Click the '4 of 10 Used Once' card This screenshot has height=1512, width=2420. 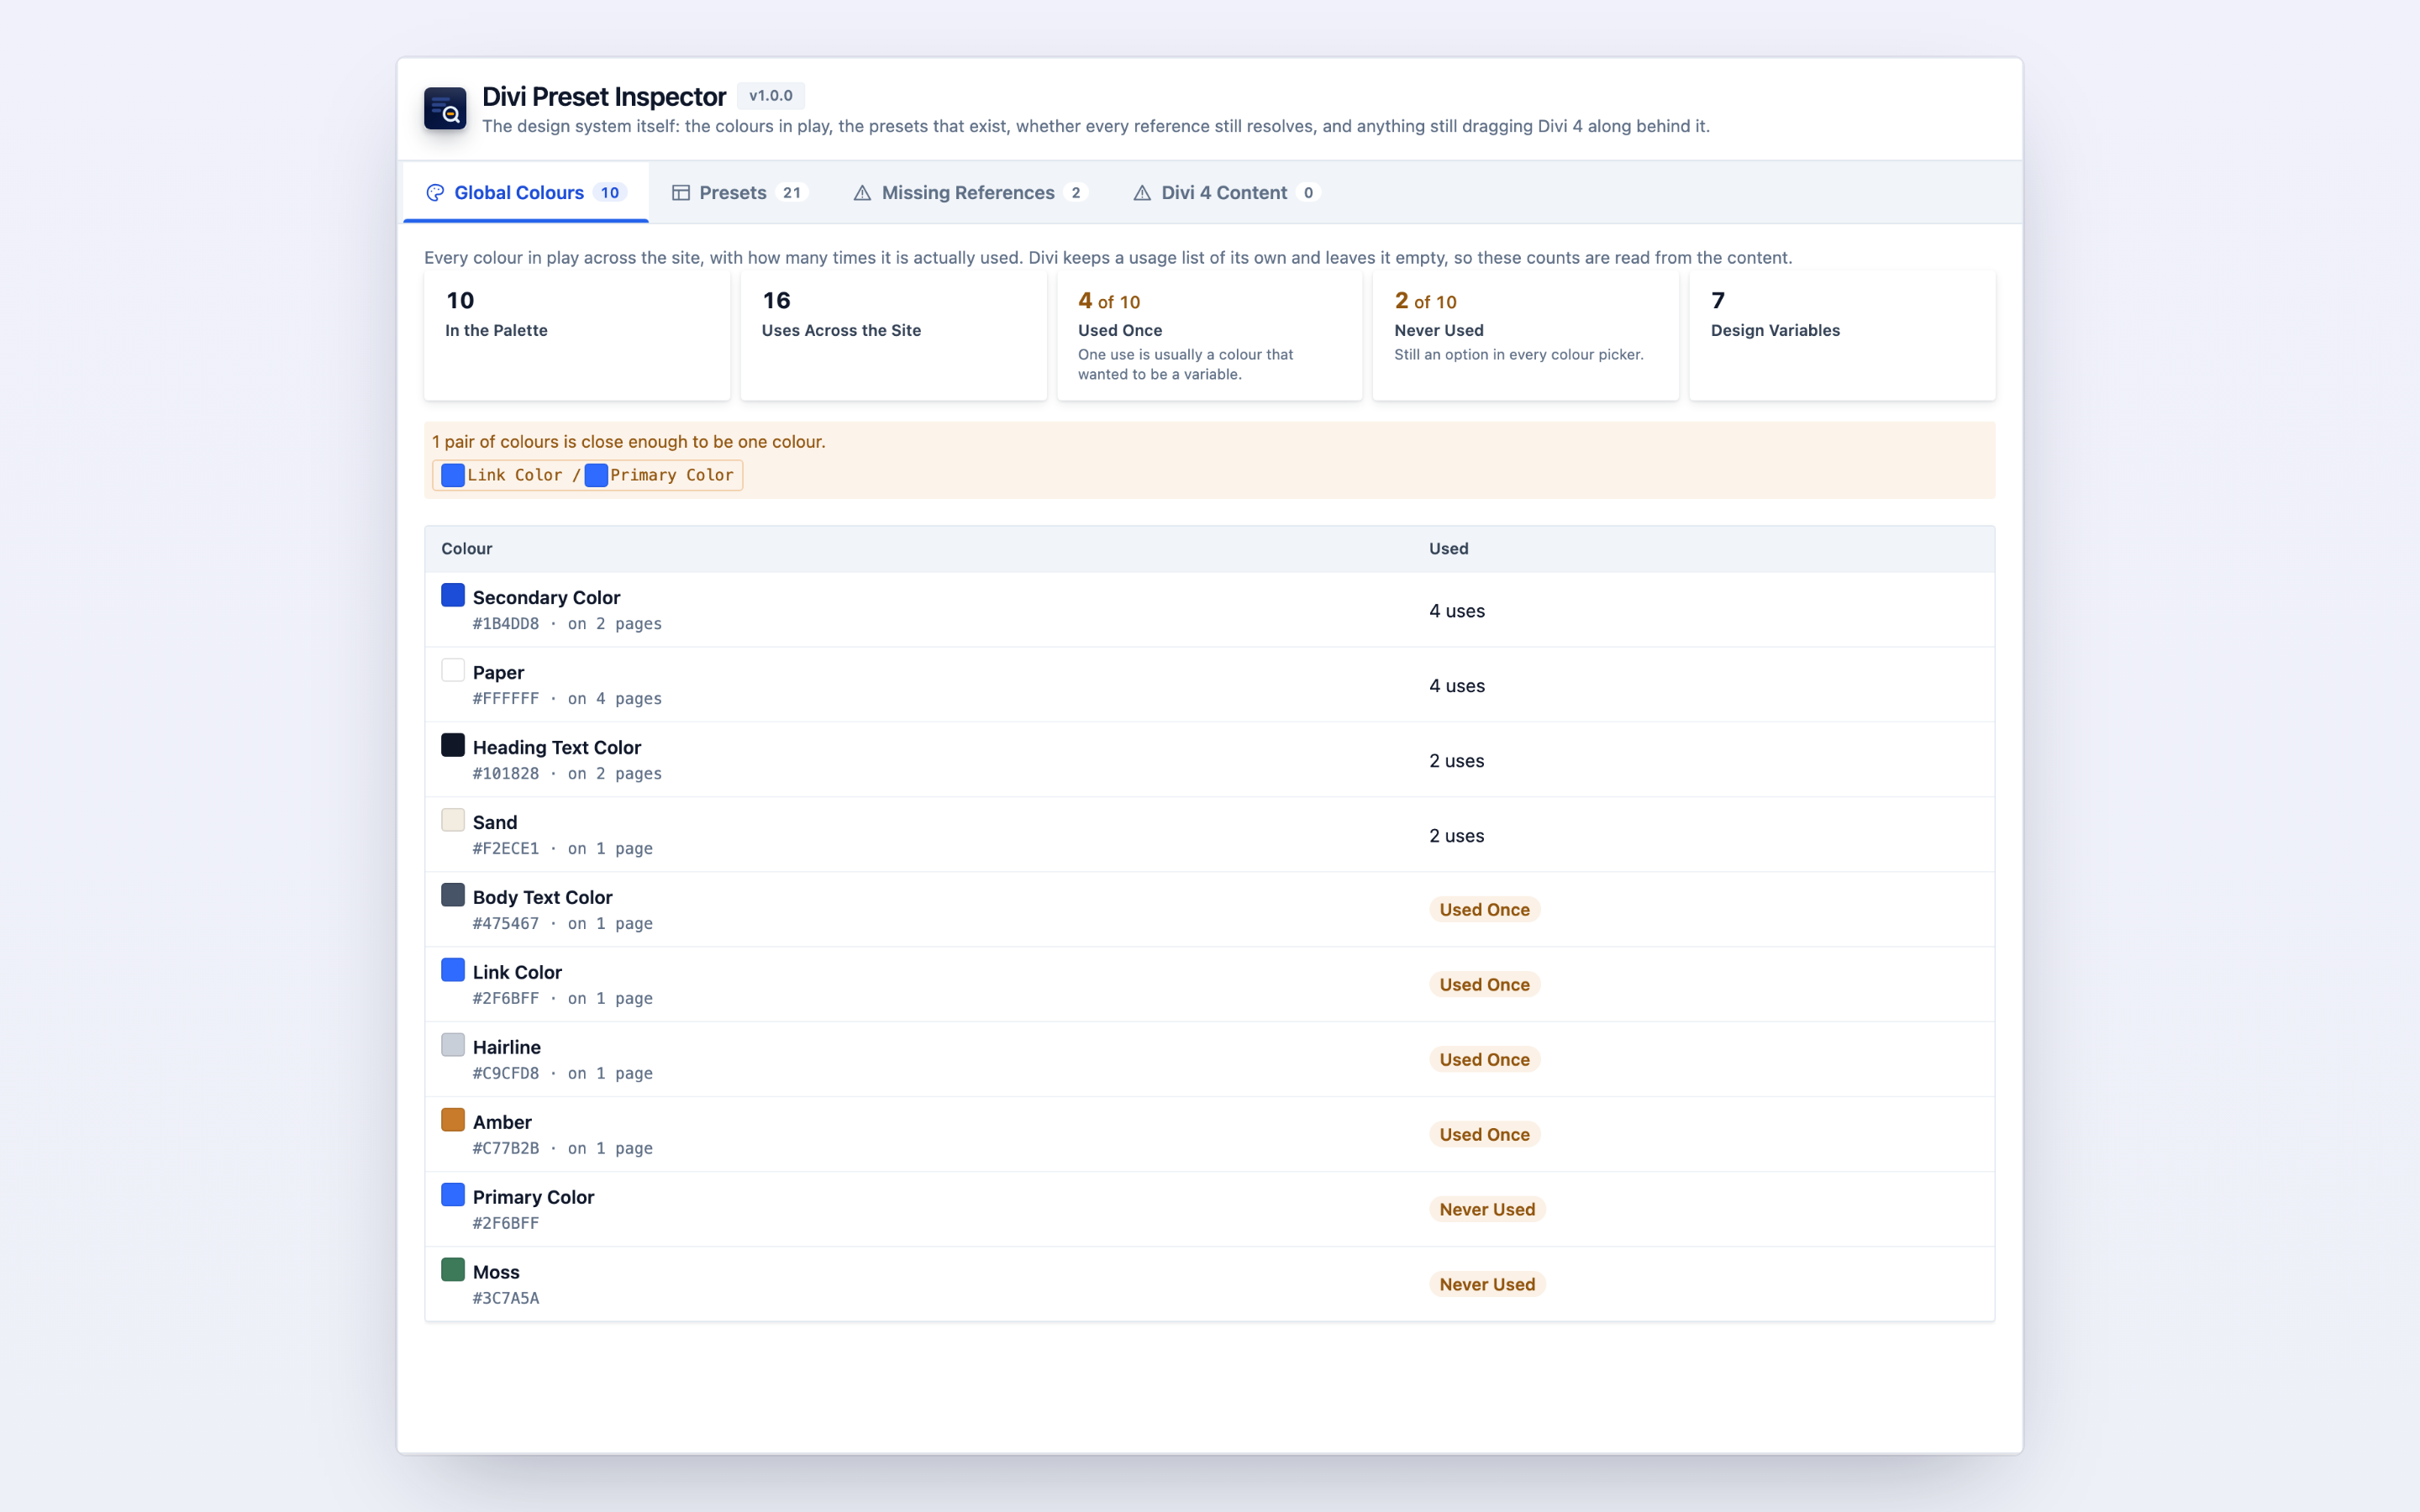1209,336
